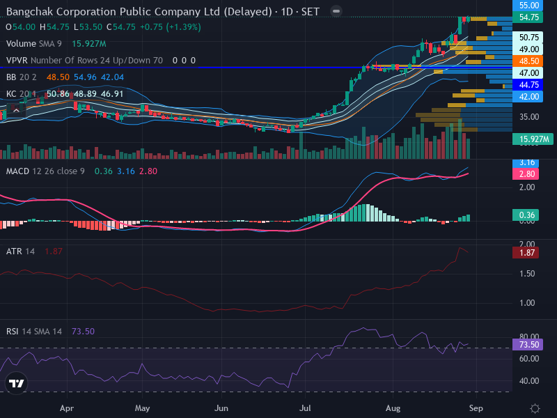Click the delayed data status pill icon
The width and height of the screenshot is (557, 418).
(336, 11)
